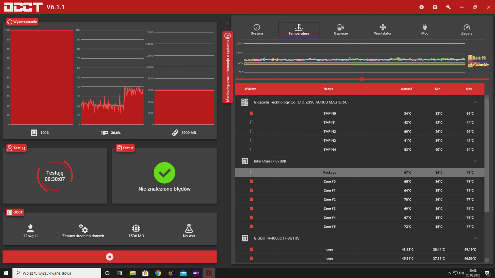This screenshot has width=495, height=278.
Task: Click the RAM icon at 5900 MB
Action: pyautogui.click(x=175, y=133)
